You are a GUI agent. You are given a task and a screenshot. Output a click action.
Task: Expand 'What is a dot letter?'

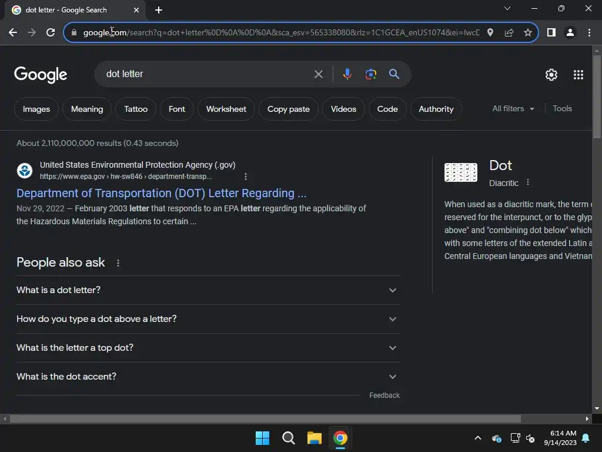click(208, 290)
